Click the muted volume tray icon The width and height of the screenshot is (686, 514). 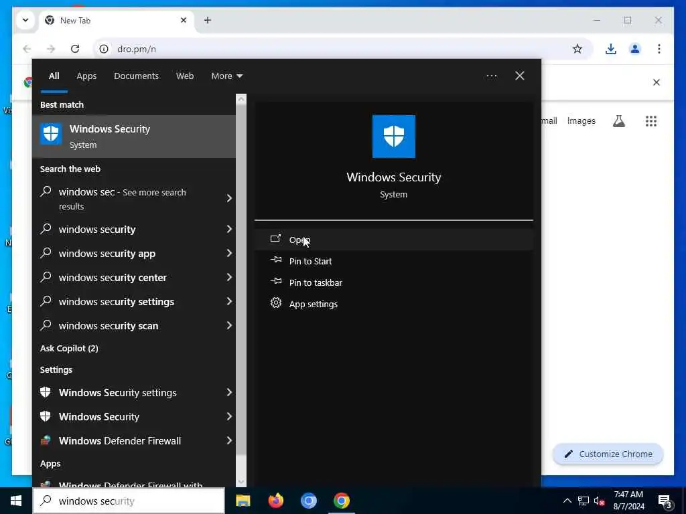tap(600, 501)
